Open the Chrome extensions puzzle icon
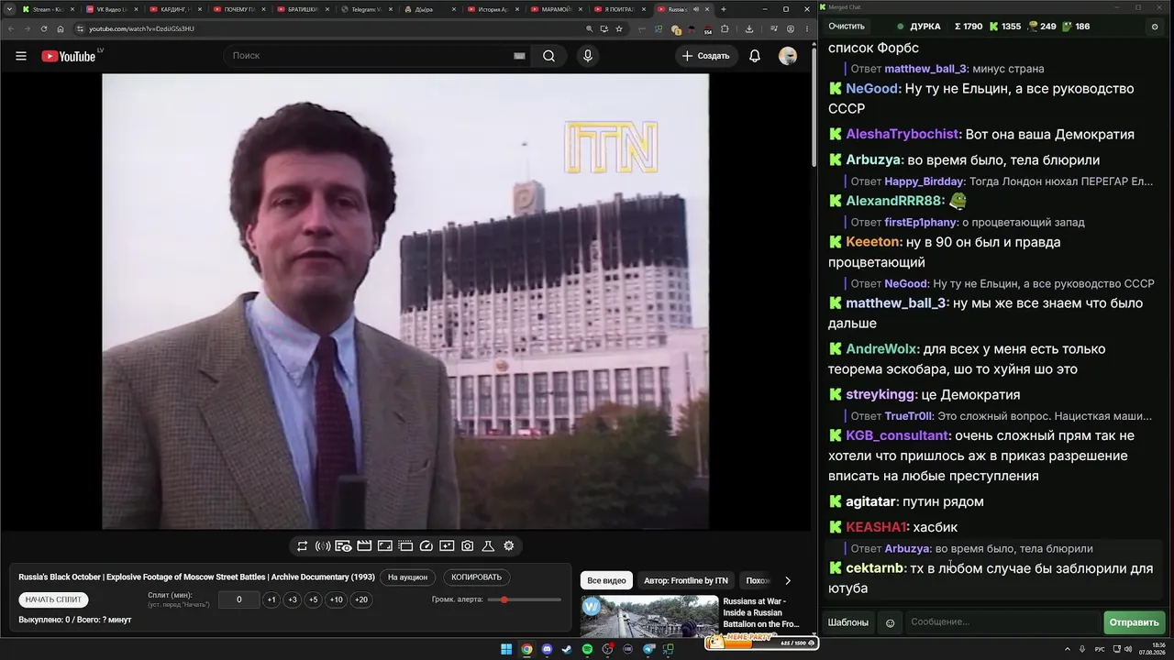This screenshot has width=1174, height=660. tap(725, 28)
